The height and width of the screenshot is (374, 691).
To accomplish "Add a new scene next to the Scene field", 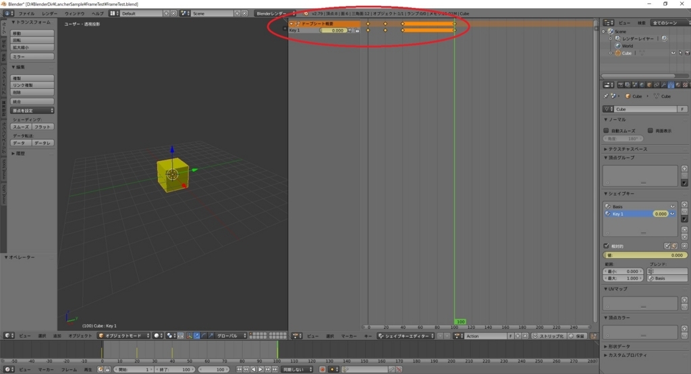I will coord(237,13).
